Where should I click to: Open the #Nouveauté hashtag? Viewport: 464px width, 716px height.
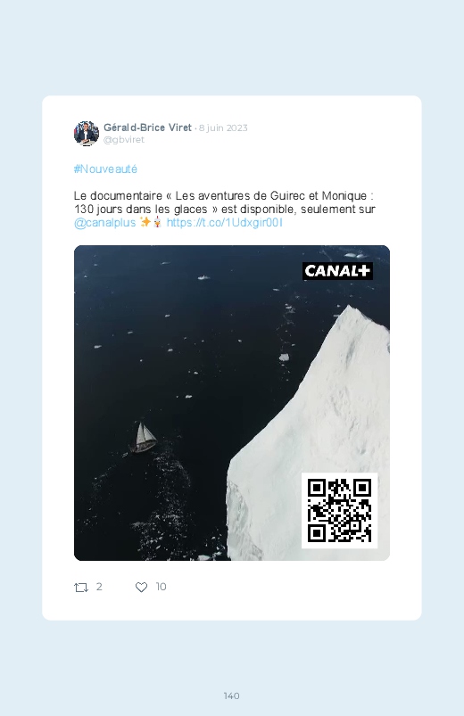(x=105, y=169)
